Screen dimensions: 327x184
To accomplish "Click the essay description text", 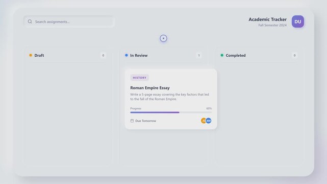I will (169, 97).
